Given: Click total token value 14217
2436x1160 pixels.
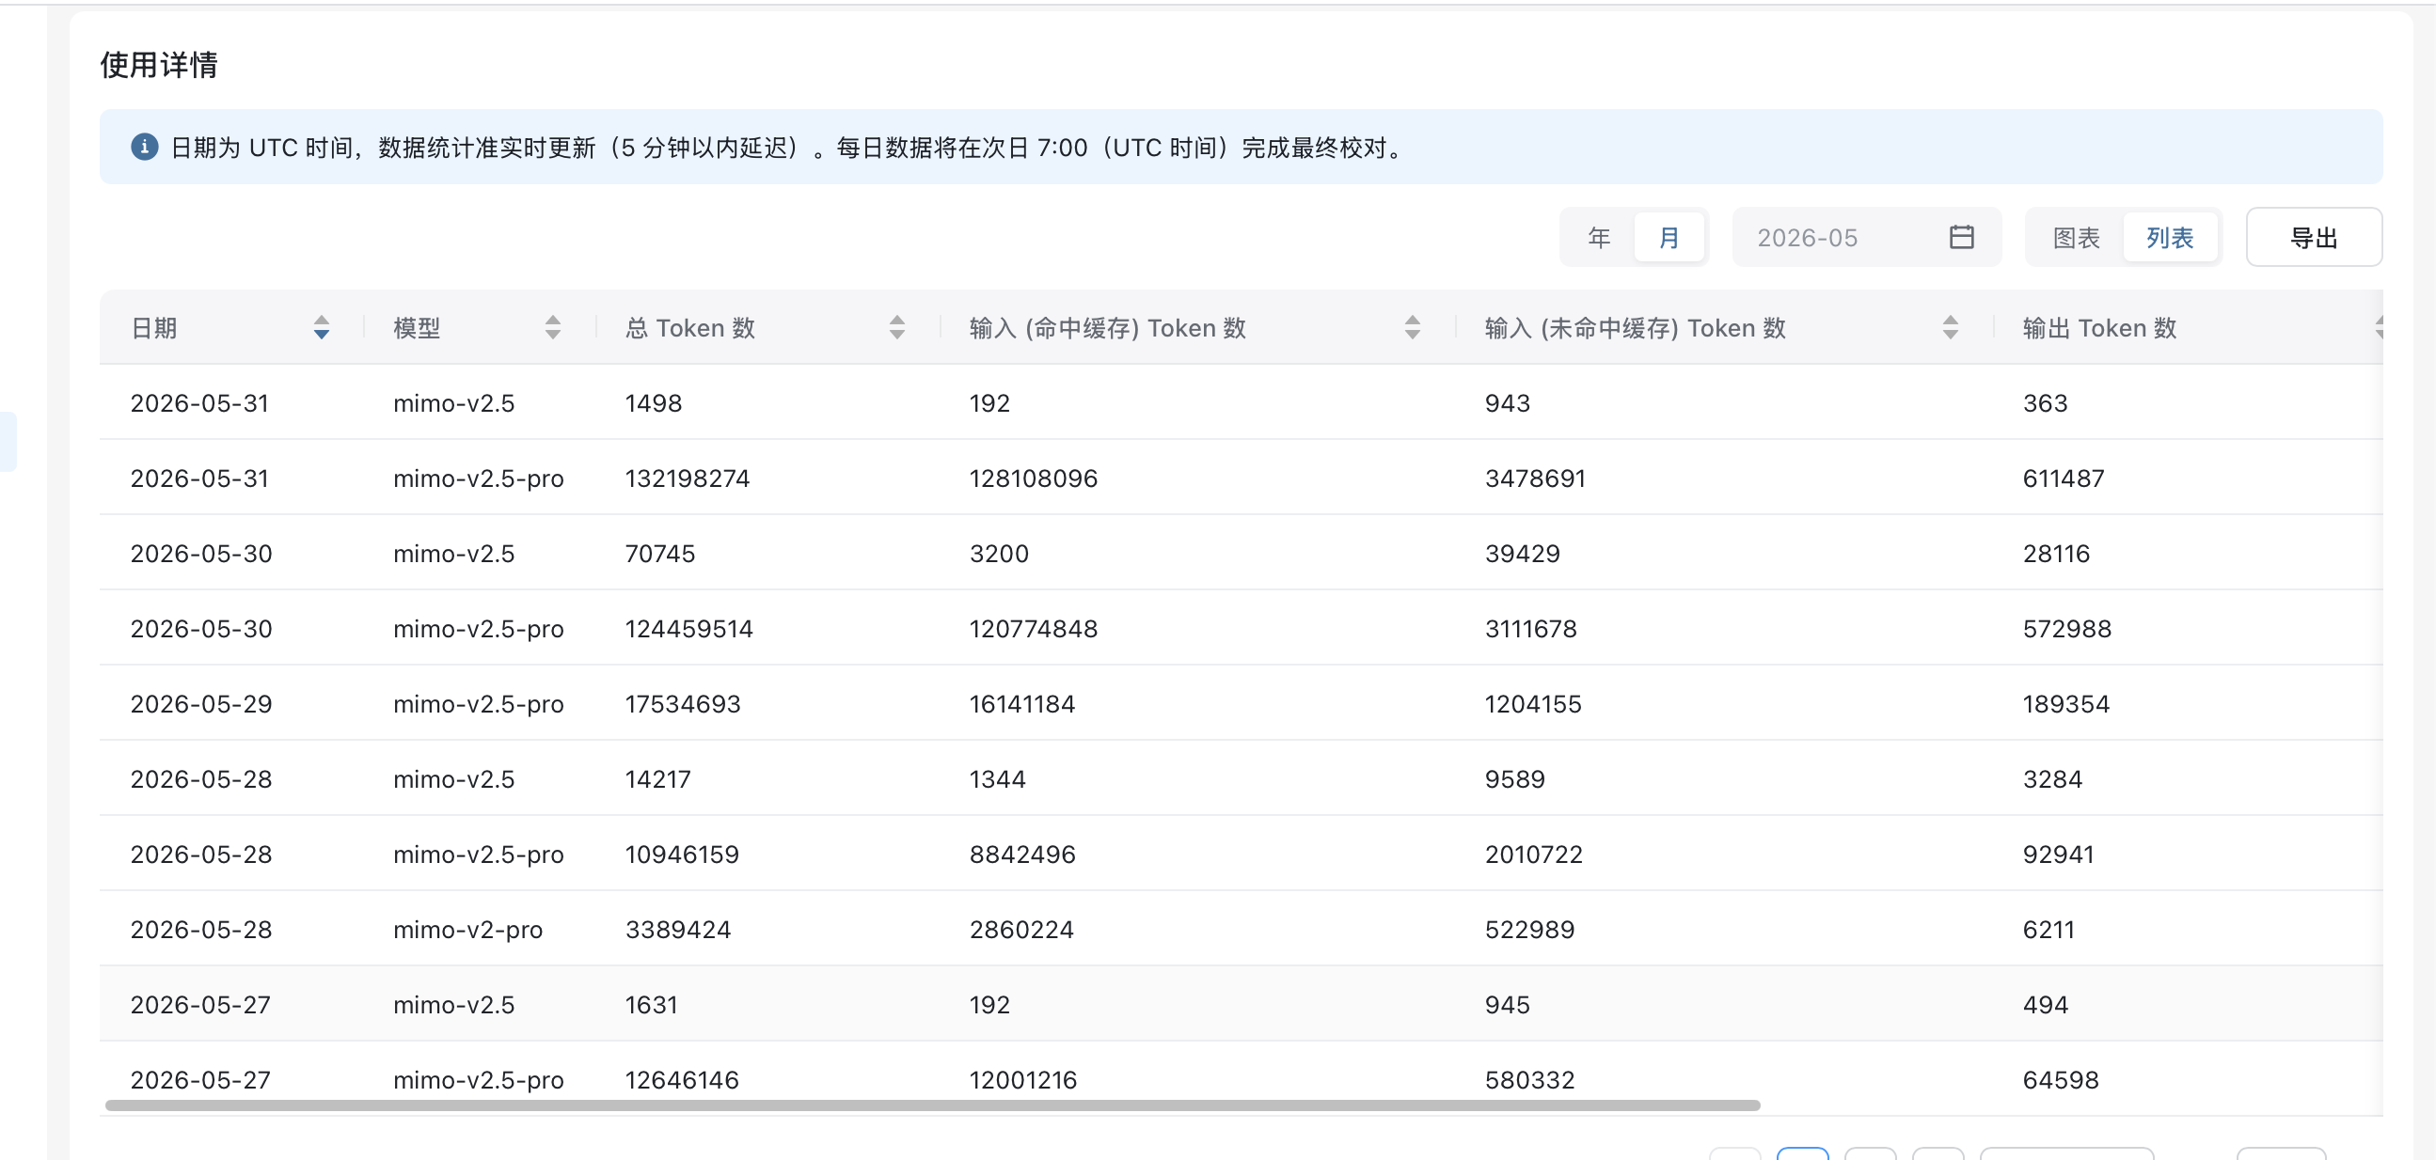Looking at the screenshot, I should 658,780.
